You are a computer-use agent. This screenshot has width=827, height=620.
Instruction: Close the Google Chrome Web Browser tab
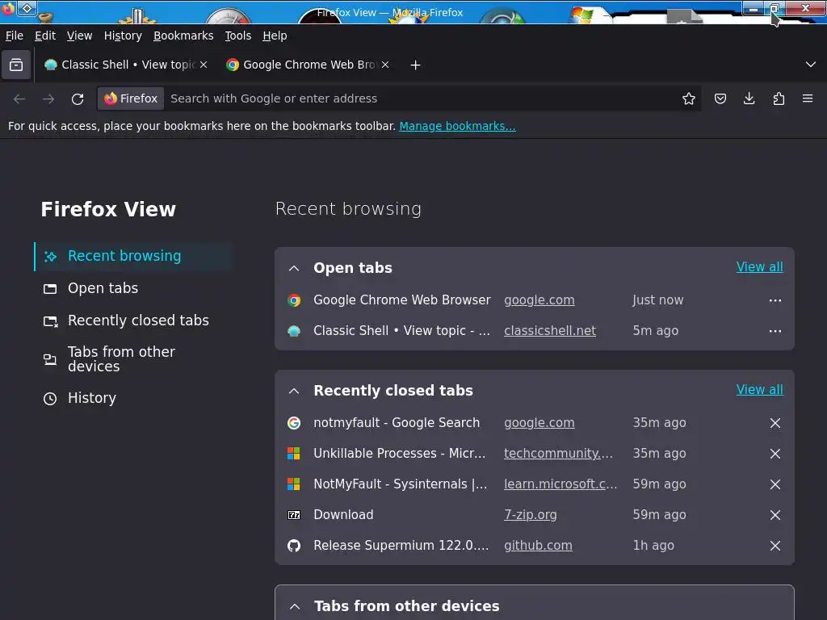click(385, 65)
